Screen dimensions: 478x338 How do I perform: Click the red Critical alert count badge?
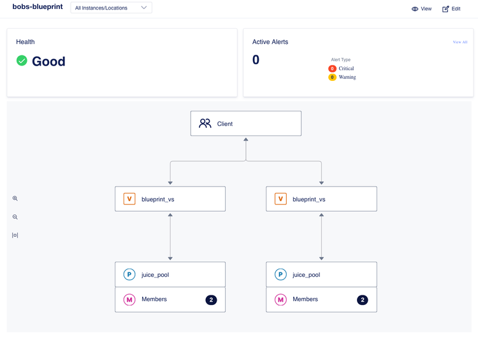[332, 69]
